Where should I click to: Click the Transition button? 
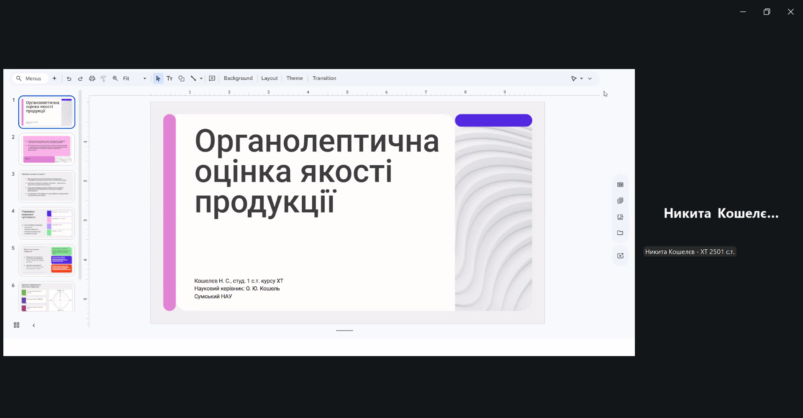coord(324,78)
